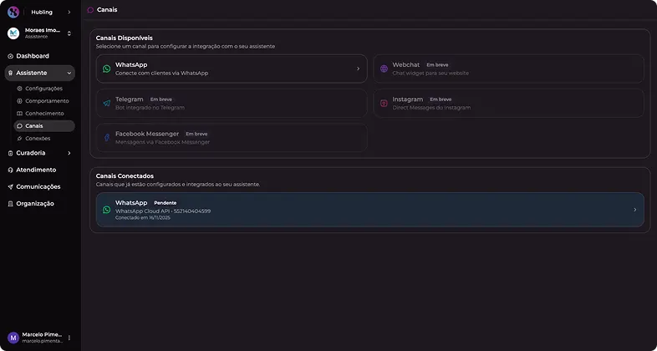Open the Moraes Imo assistant switcher arrows

(x=69, y=33)
